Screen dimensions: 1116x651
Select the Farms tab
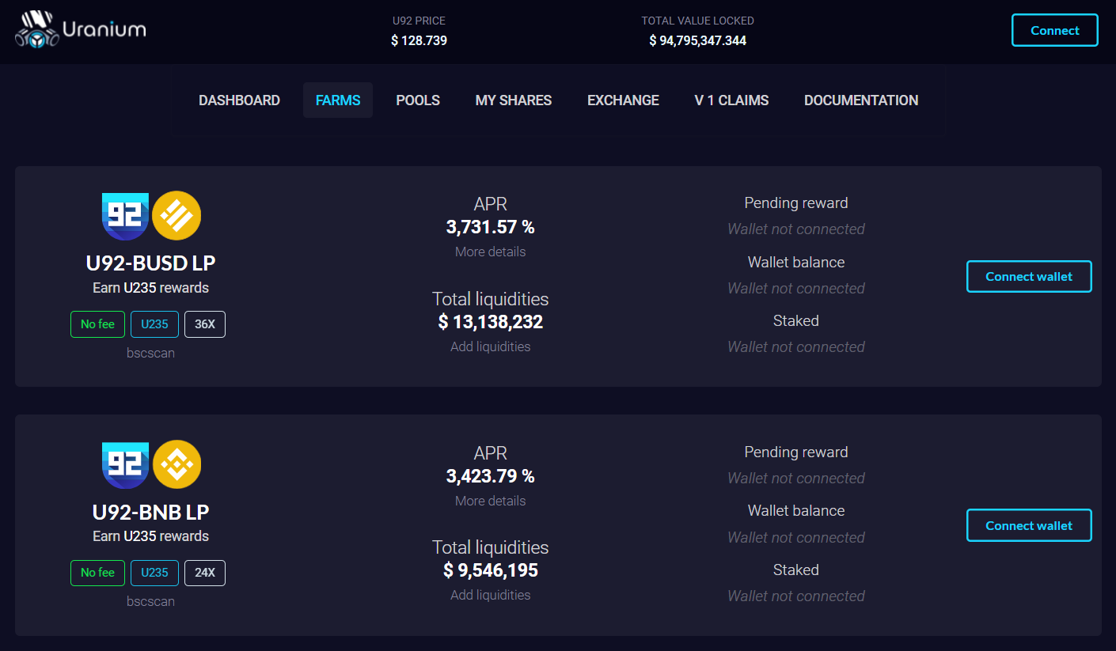338,100
